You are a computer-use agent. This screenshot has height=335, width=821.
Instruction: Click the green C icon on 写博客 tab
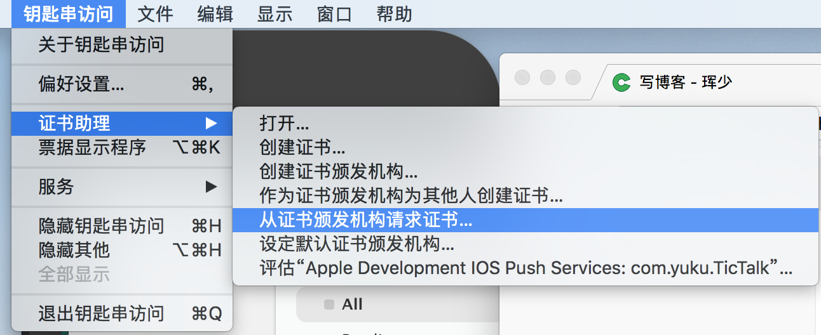tap(621, 82)
